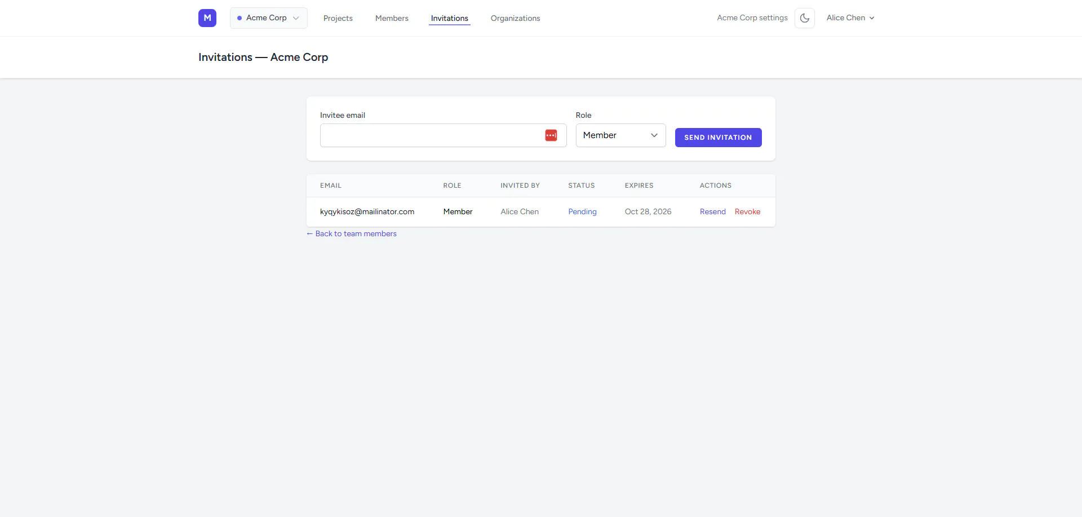The width and height of the screenshot is (1082, 517).
Task: Click the Pending status text
Action: tap(582, 212)
